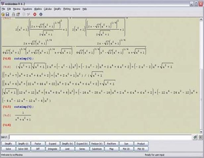Image resolution: width=204 pixels, height=158 pixels.
Task: Click the Plot 2D button
Action: click(126, 149)
